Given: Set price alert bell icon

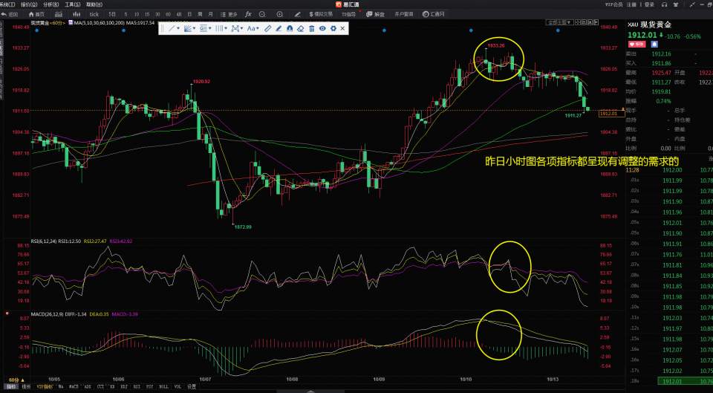Looking at the screenshot, I should point(654,44).
